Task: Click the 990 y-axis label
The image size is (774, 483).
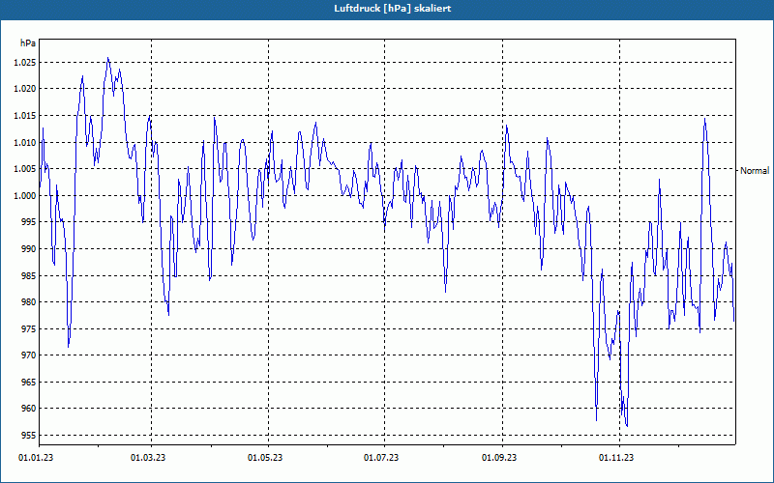Action: click(29, 249)
